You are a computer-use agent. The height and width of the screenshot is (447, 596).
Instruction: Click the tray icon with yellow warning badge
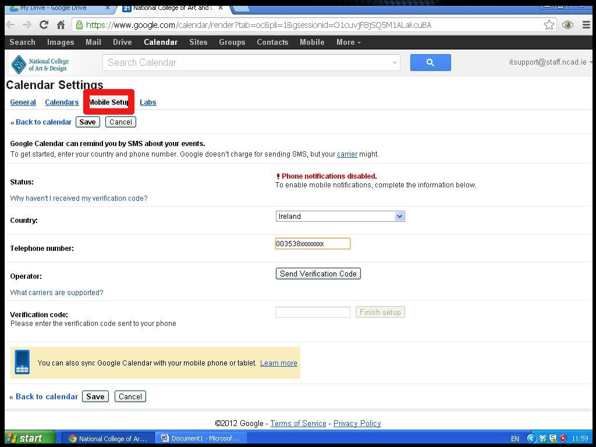553,439
